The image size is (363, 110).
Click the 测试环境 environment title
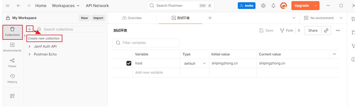[x=120, y=31]
